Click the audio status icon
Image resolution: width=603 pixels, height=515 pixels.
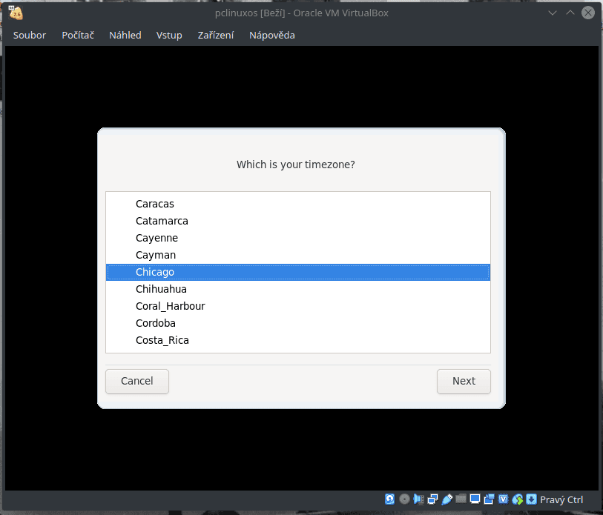pos(418,499)
